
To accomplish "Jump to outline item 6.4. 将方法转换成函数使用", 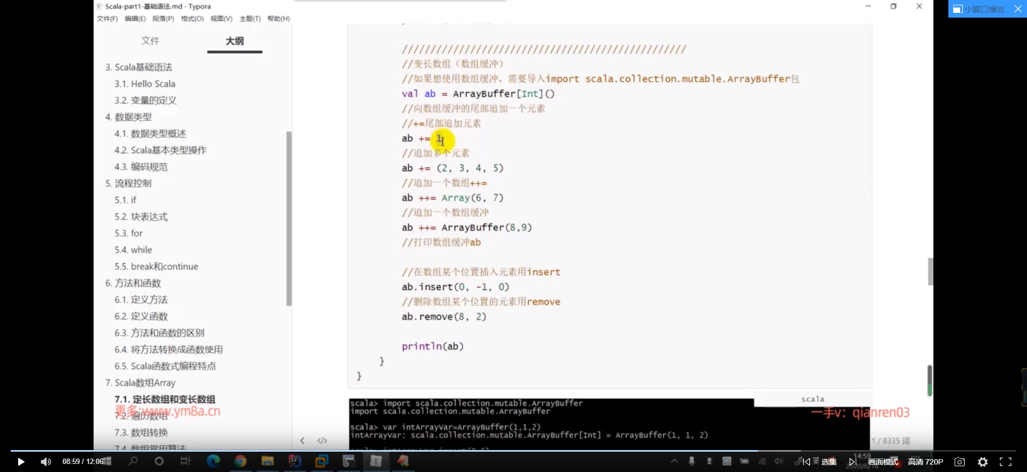I will pos(168,349).
